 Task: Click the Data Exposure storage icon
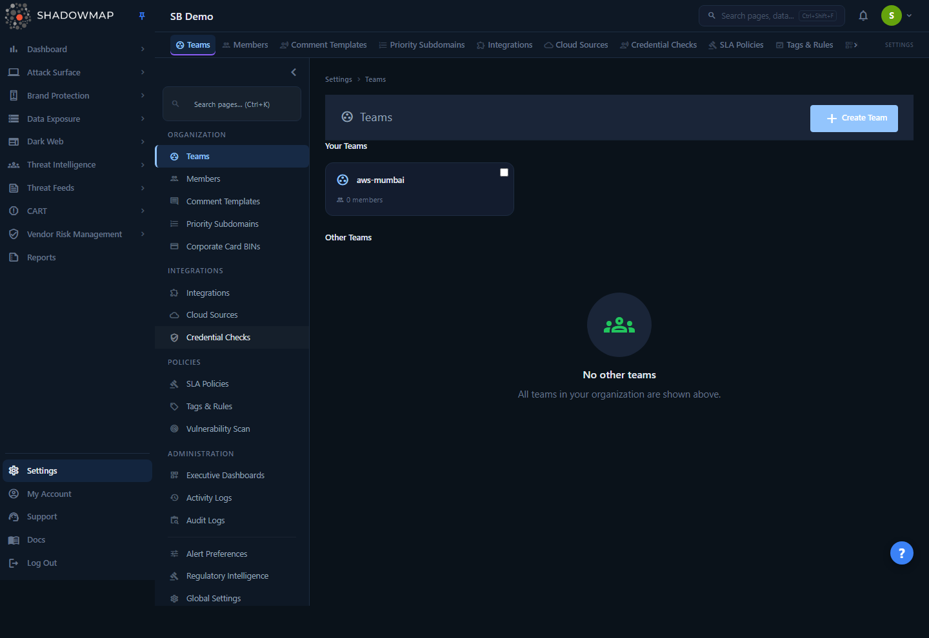pyautogui.click(x=14, y=119)
